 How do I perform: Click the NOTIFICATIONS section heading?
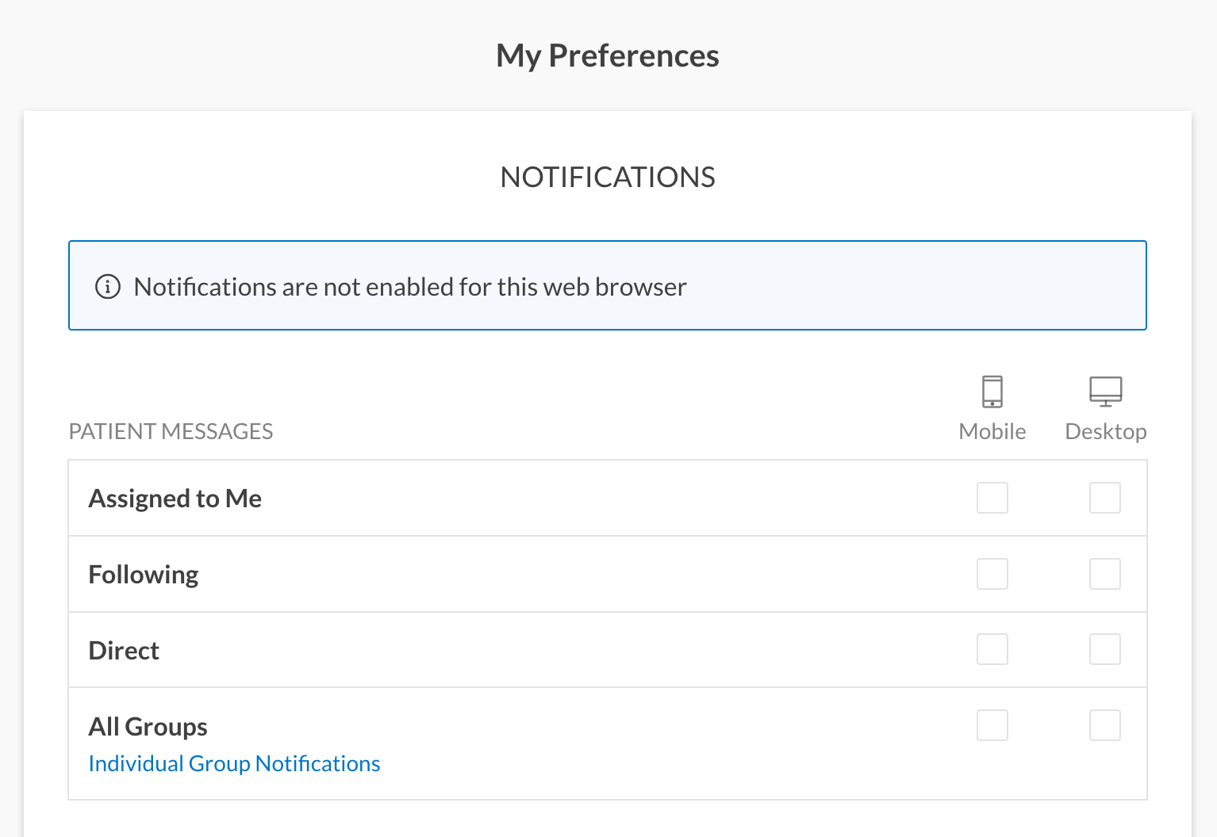(x=608, y=178)
